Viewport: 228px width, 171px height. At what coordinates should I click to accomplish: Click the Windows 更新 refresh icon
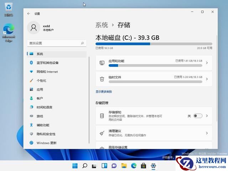31,143
